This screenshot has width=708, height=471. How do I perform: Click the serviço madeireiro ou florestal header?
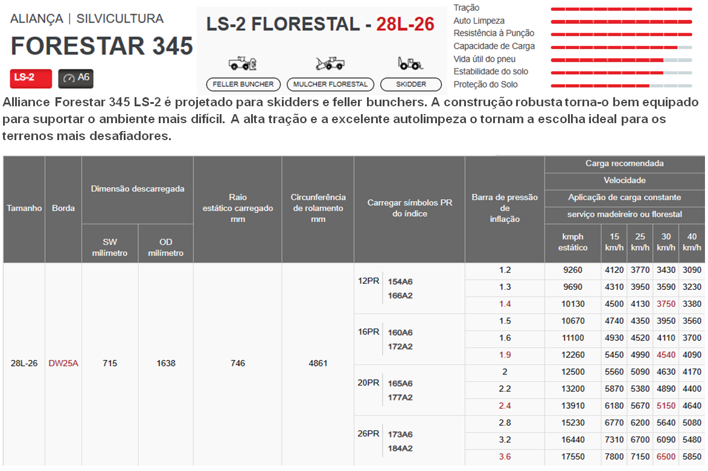[625, 214]
